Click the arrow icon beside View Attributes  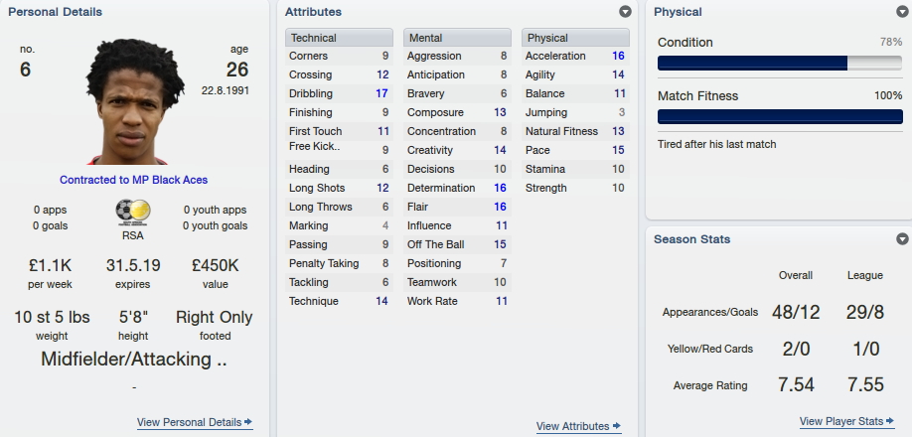(x=617, y=426)
